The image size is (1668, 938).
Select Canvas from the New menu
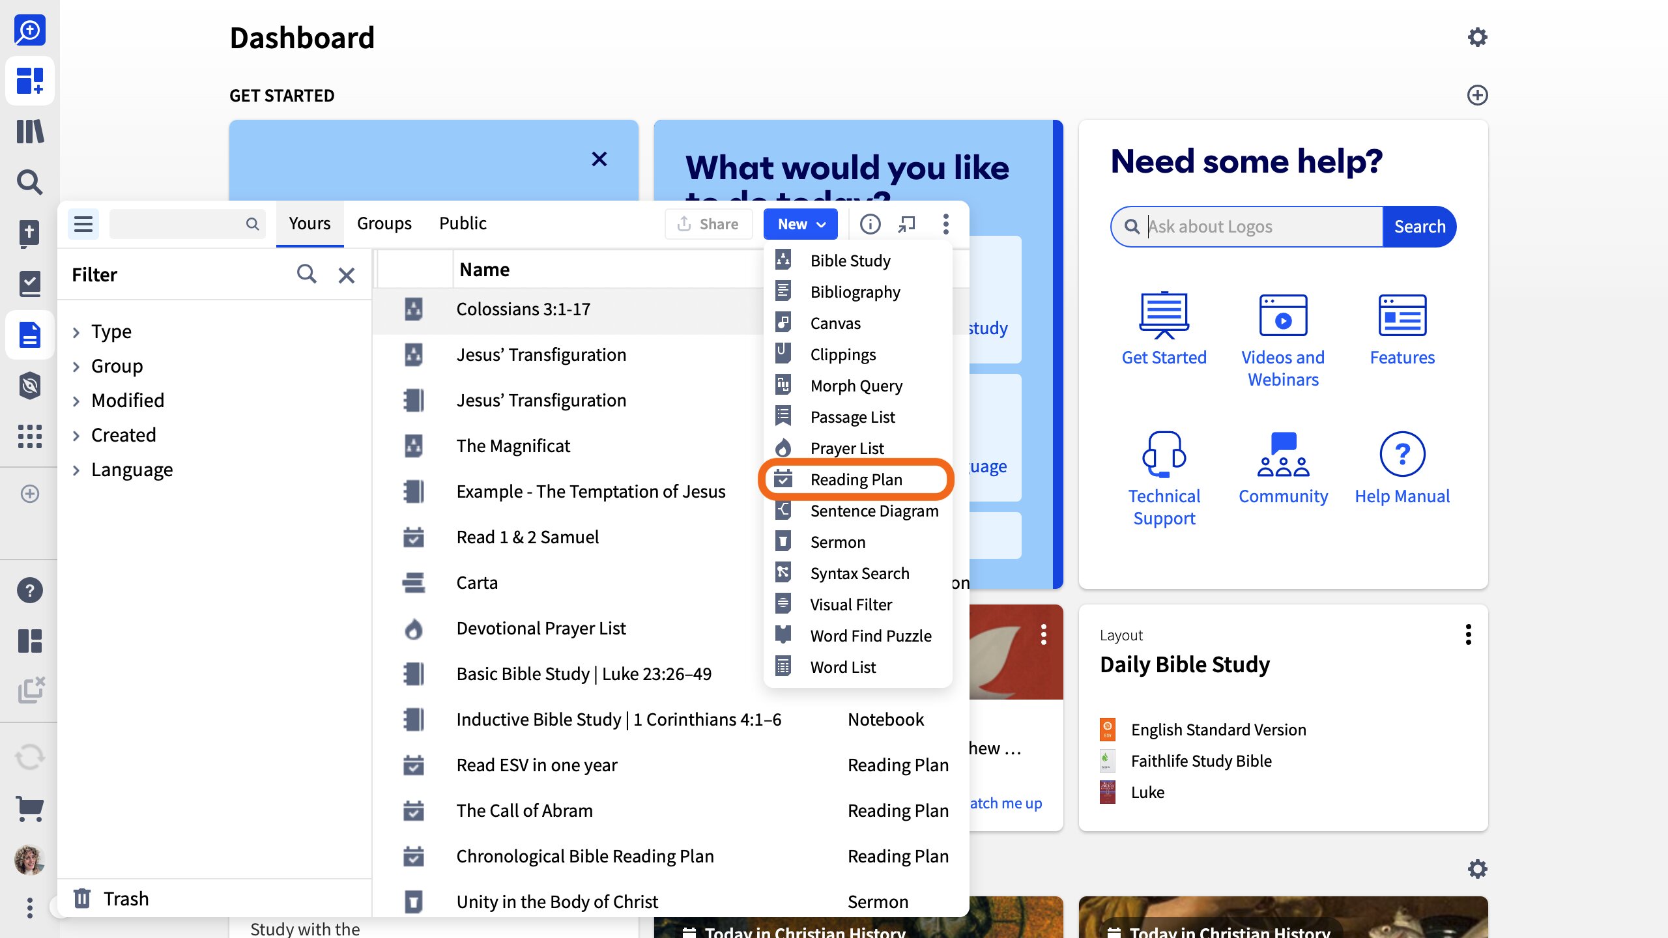857,323
